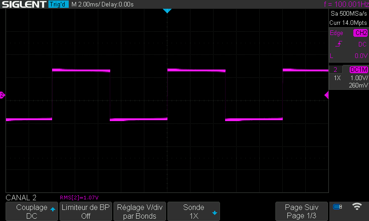This screenshot has height=221, width=369.
Task: Click the magenta trigger level arrow
Action: pyautogui.click(x=327, y=95)
